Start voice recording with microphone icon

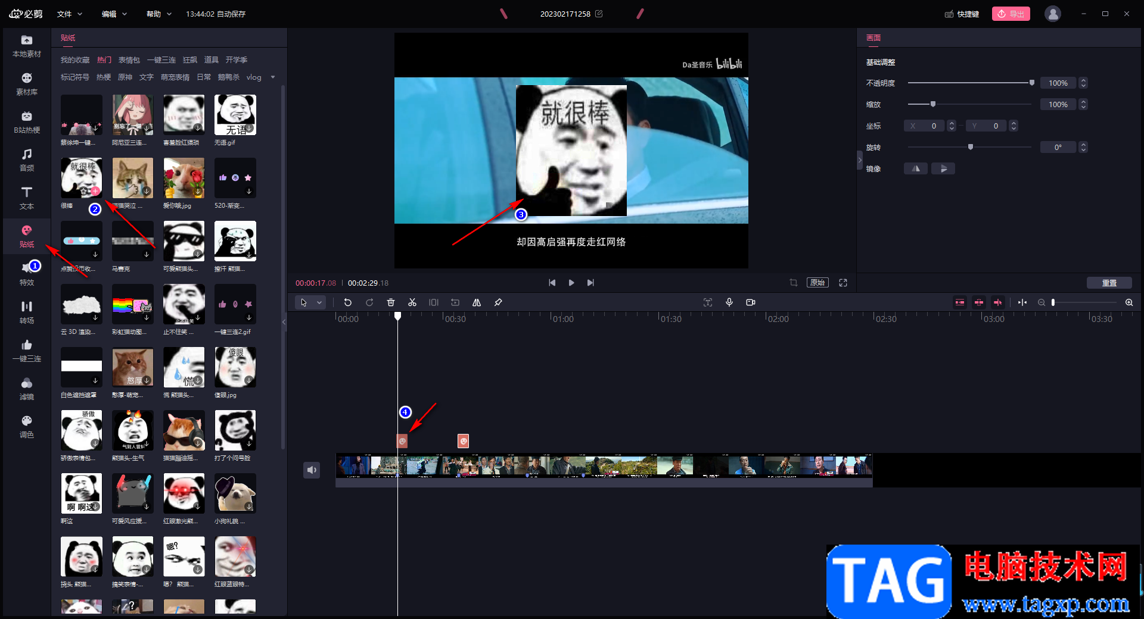point(729,302)
